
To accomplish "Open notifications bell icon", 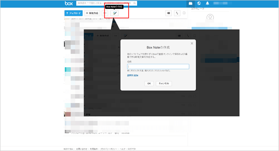I will (208, 3).
